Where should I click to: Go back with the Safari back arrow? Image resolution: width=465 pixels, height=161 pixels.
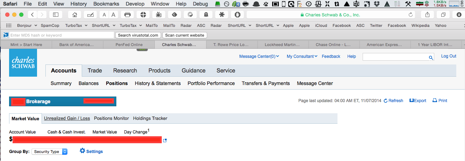point(32,15)
